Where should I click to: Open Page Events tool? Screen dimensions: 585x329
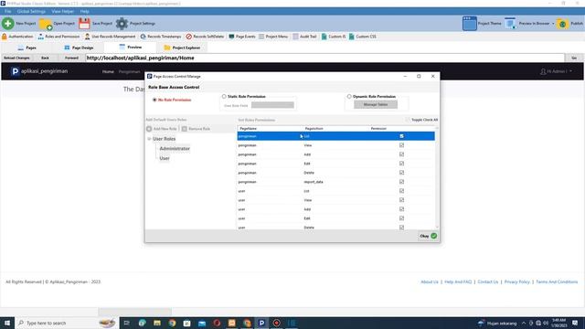241,37
